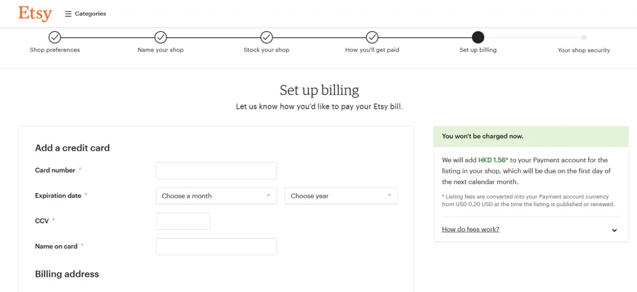Click the Set up billing step circle
Image resolution: width=637 pixels, height=292 pixels.
pyautogui.click(x=478, y=37)
